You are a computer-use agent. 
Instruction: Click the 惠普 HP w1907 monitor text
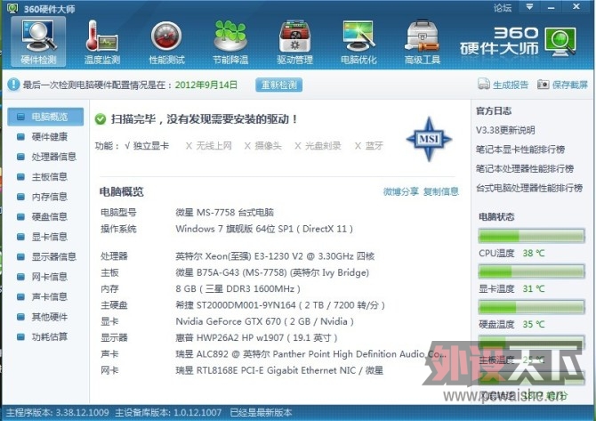point(256,337)
